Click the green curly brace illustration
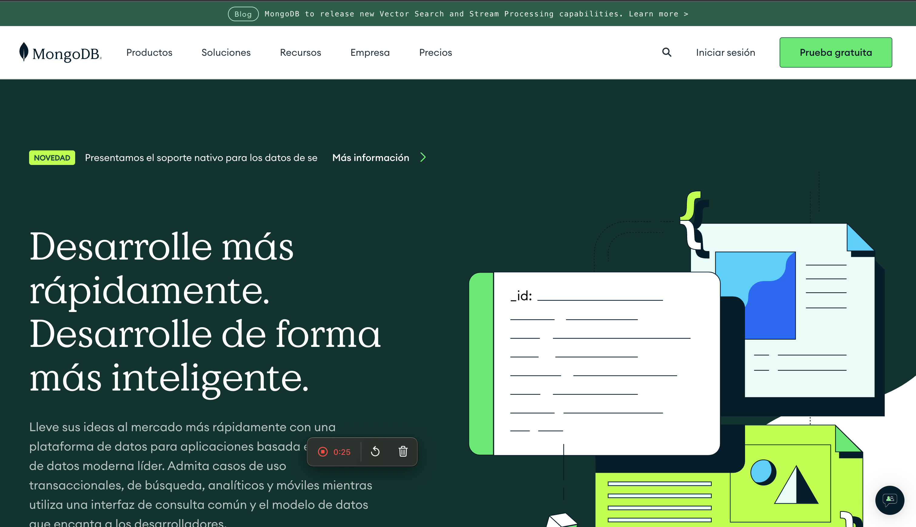The width and height of the screenshot is (916, 527). point(690,206)
